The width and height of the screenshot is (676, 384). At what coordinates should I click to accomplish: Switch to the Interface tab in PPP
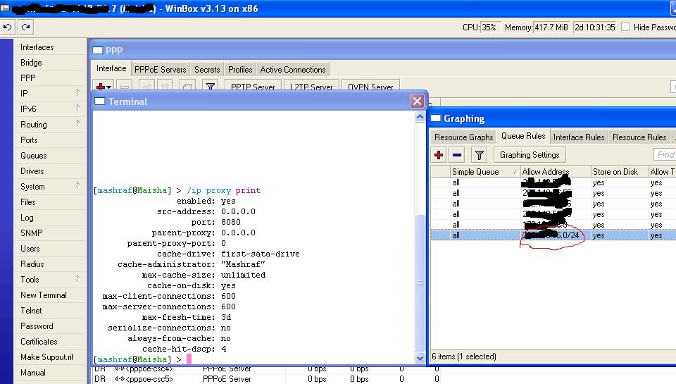click(111, 68)
